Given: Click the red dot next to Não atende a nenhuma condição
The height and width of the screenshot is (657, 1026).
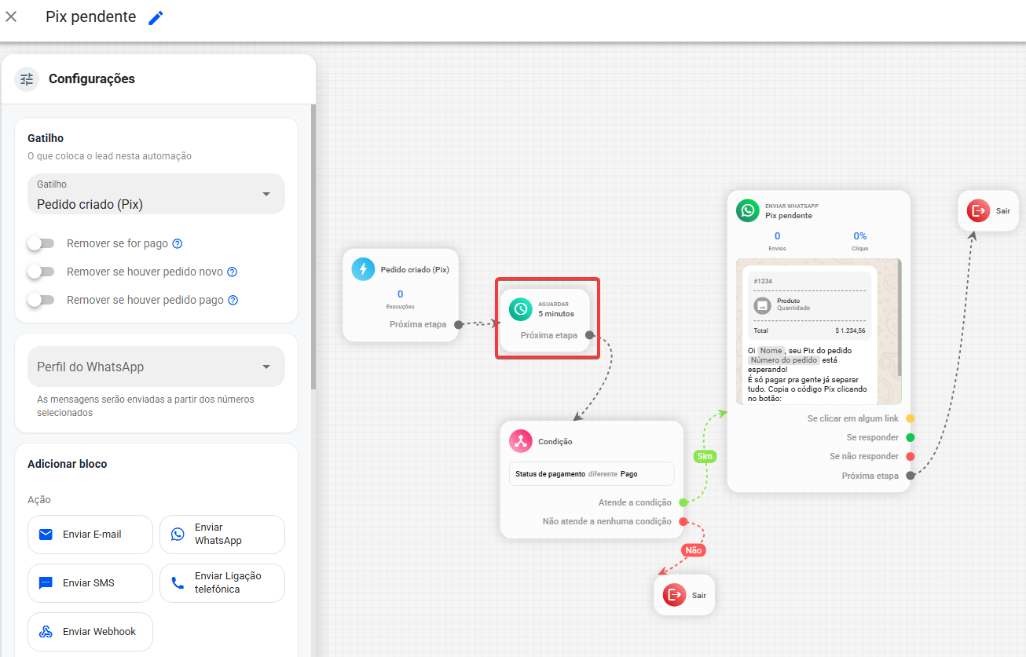Looking at the screenshot, I should [683, 521].
